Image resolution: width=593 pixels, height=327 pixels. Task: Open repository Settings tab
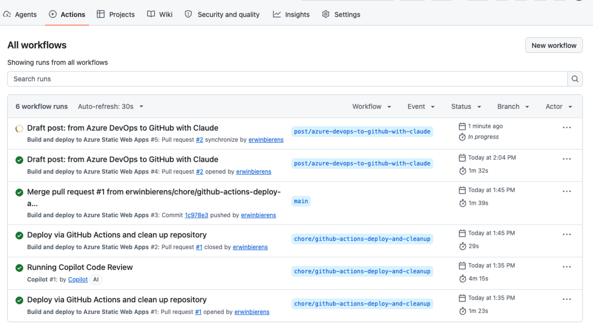point(341,14)
